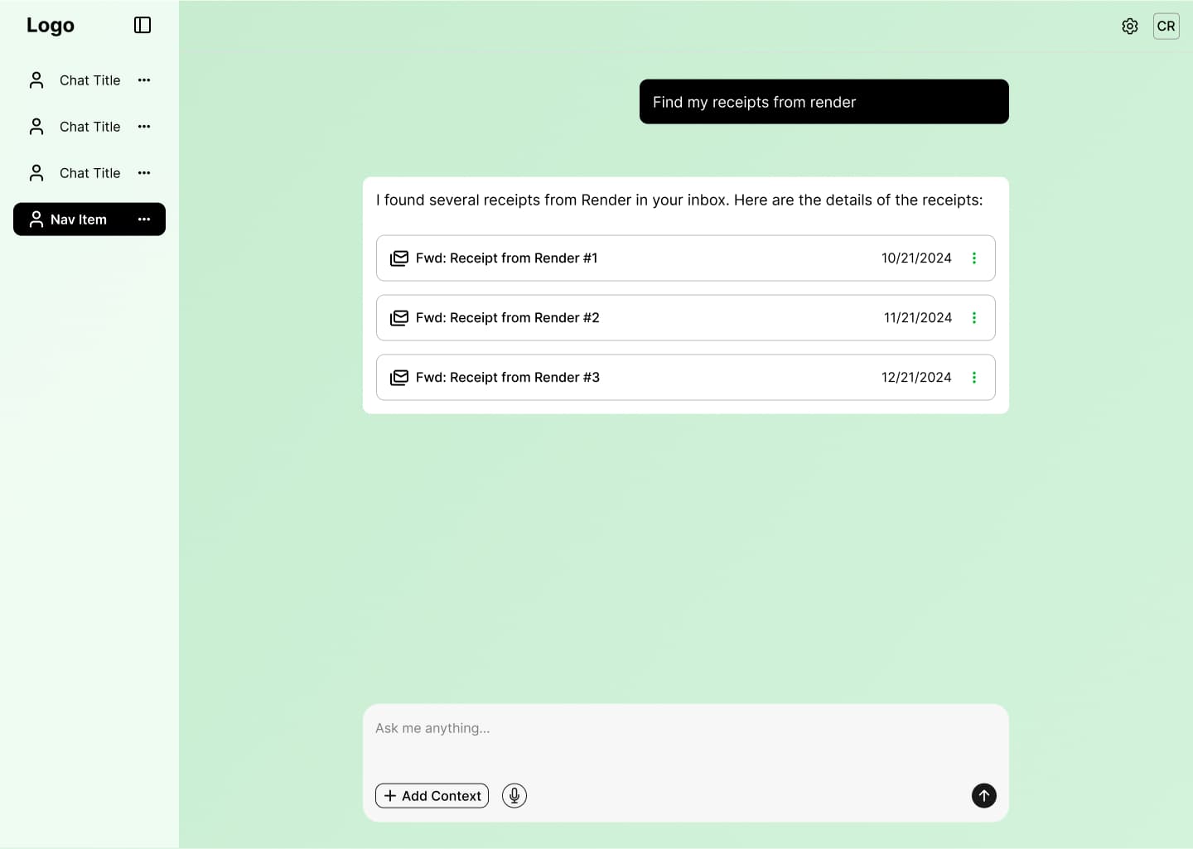Viewport: 1193px width, 849px height.
Task: Click the microphone voice input icon
Action: tap(514, 796)
